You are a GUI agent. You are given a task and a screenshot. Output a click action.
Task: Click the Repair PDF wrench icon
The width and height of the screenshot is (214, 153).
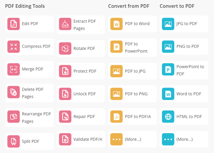(65, 117)
